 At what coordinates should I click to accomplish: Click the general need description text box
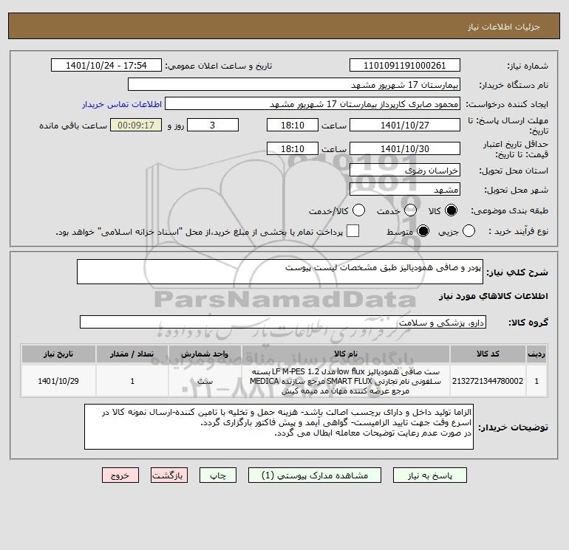280,272
